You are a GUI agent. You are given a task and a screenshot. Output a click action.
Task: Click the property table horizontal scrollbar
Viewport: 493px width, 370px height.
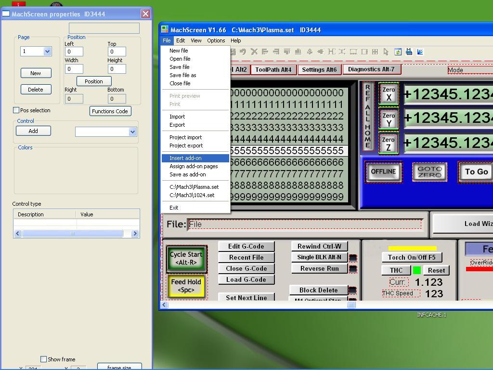[x=77, y=234]
